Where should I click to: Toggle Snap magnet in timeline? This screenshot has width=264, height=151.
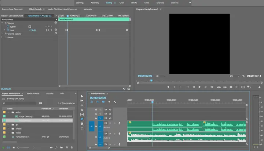98,102
